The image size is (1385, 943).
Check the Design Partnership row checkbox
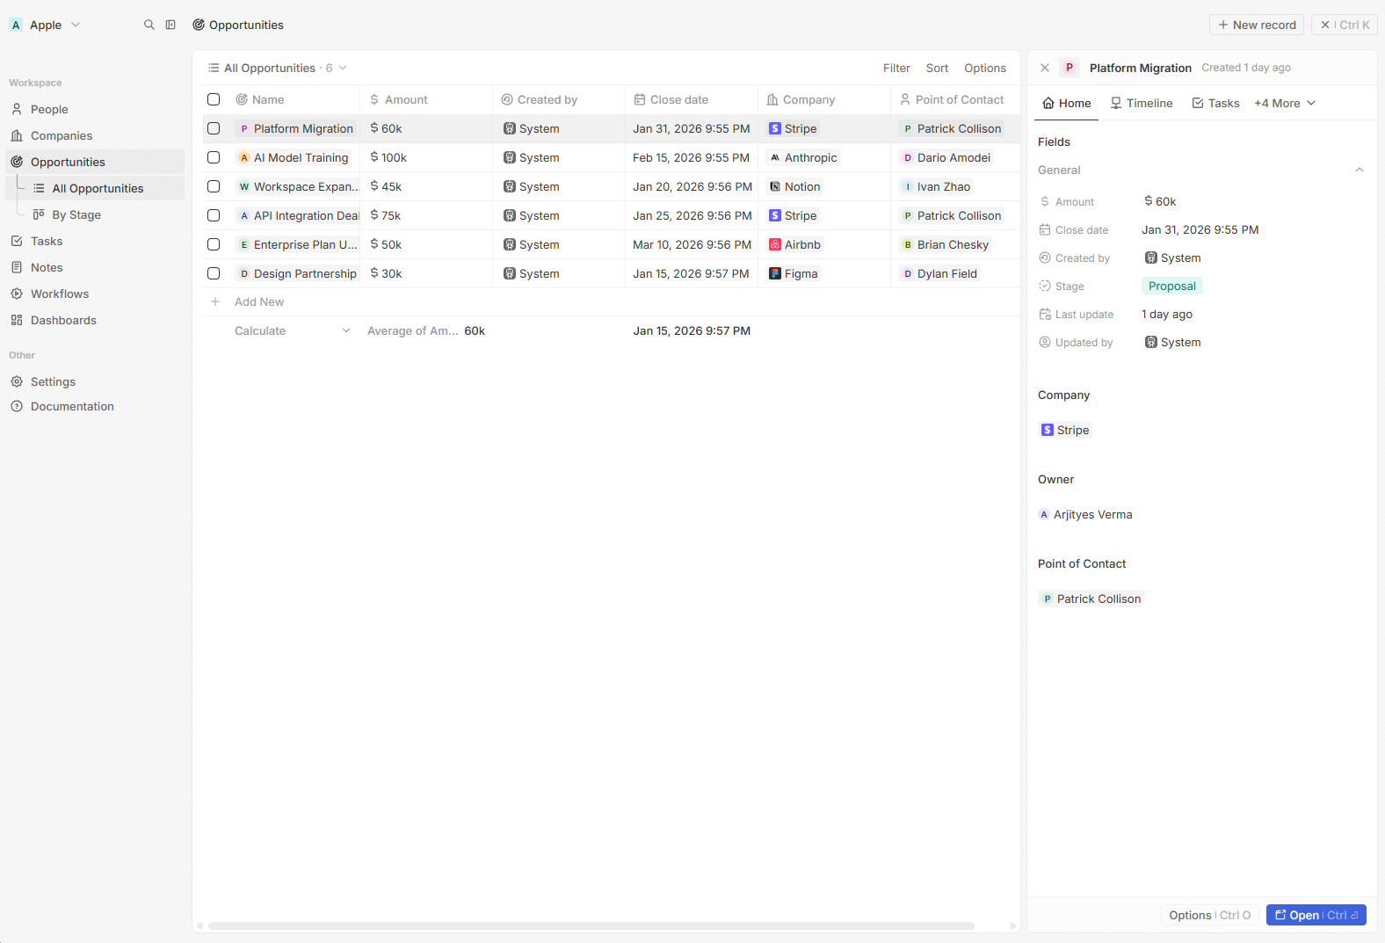pyautogui.click(x=214, y=273)
